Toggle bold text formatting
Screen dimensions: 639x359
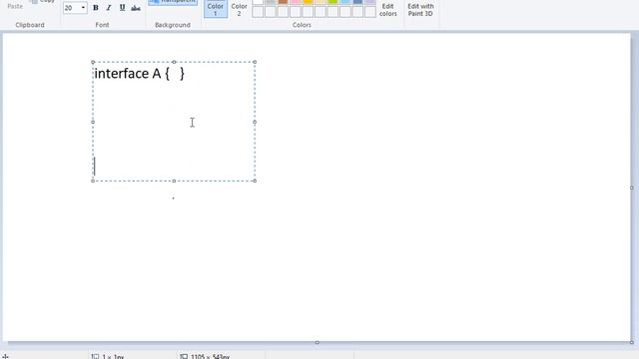tap(96, 8)
